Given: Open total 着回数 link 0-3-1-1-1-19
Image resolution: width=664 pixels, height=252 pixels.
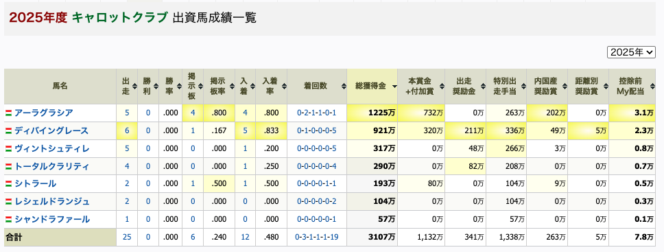Looking at the screenshot, I should click(x=317, y=237).
